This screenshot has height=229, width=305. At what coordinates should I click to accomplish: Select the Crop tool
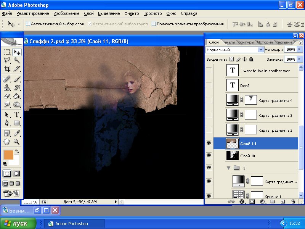click(7, 69)
